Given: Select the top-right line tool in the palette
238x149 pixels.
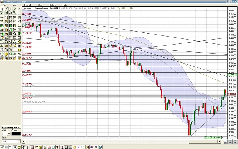Looking at the screenshot, I should coord(19,9).
